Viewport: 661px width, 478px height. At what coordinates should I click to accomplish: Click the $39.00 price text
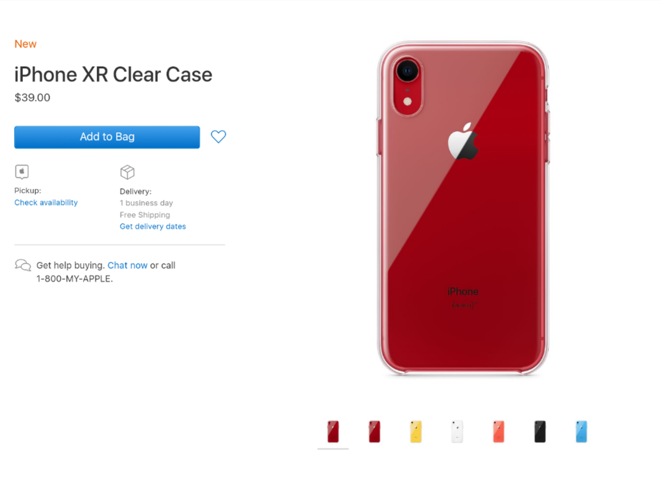tap(32, 97)
